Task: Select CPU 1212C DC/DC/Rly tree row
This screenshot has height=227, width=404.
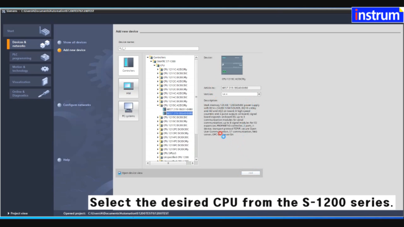Action: tap(175, 89)
